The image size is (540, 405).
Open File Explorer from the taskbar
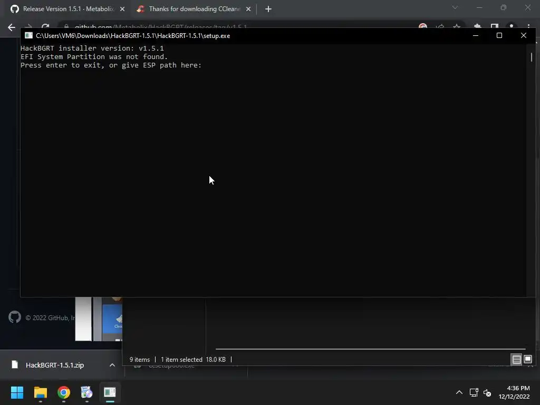[x=40, y=392]
